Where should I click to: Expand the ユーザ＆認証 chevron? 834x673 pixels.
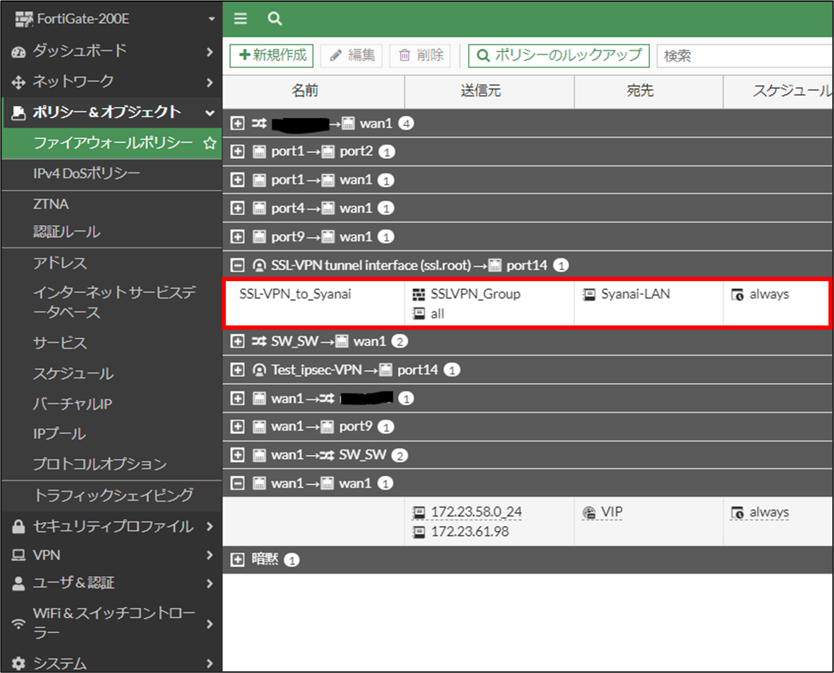point(209,583)
